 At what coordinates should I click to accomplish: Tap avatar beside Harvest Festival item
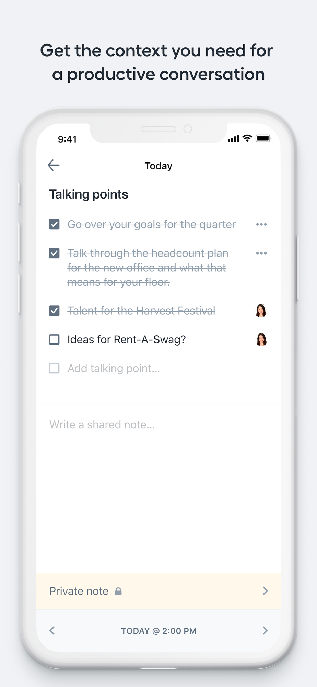click(261, 311)
